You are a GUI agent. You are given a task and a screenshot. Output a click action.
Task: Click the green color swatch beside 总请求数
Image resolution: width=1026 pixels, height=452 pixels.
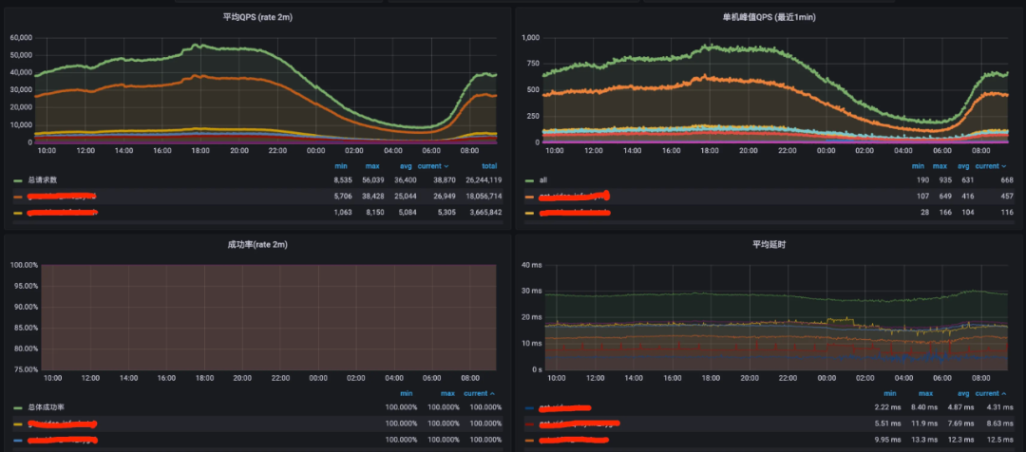(x=17, y=179)
